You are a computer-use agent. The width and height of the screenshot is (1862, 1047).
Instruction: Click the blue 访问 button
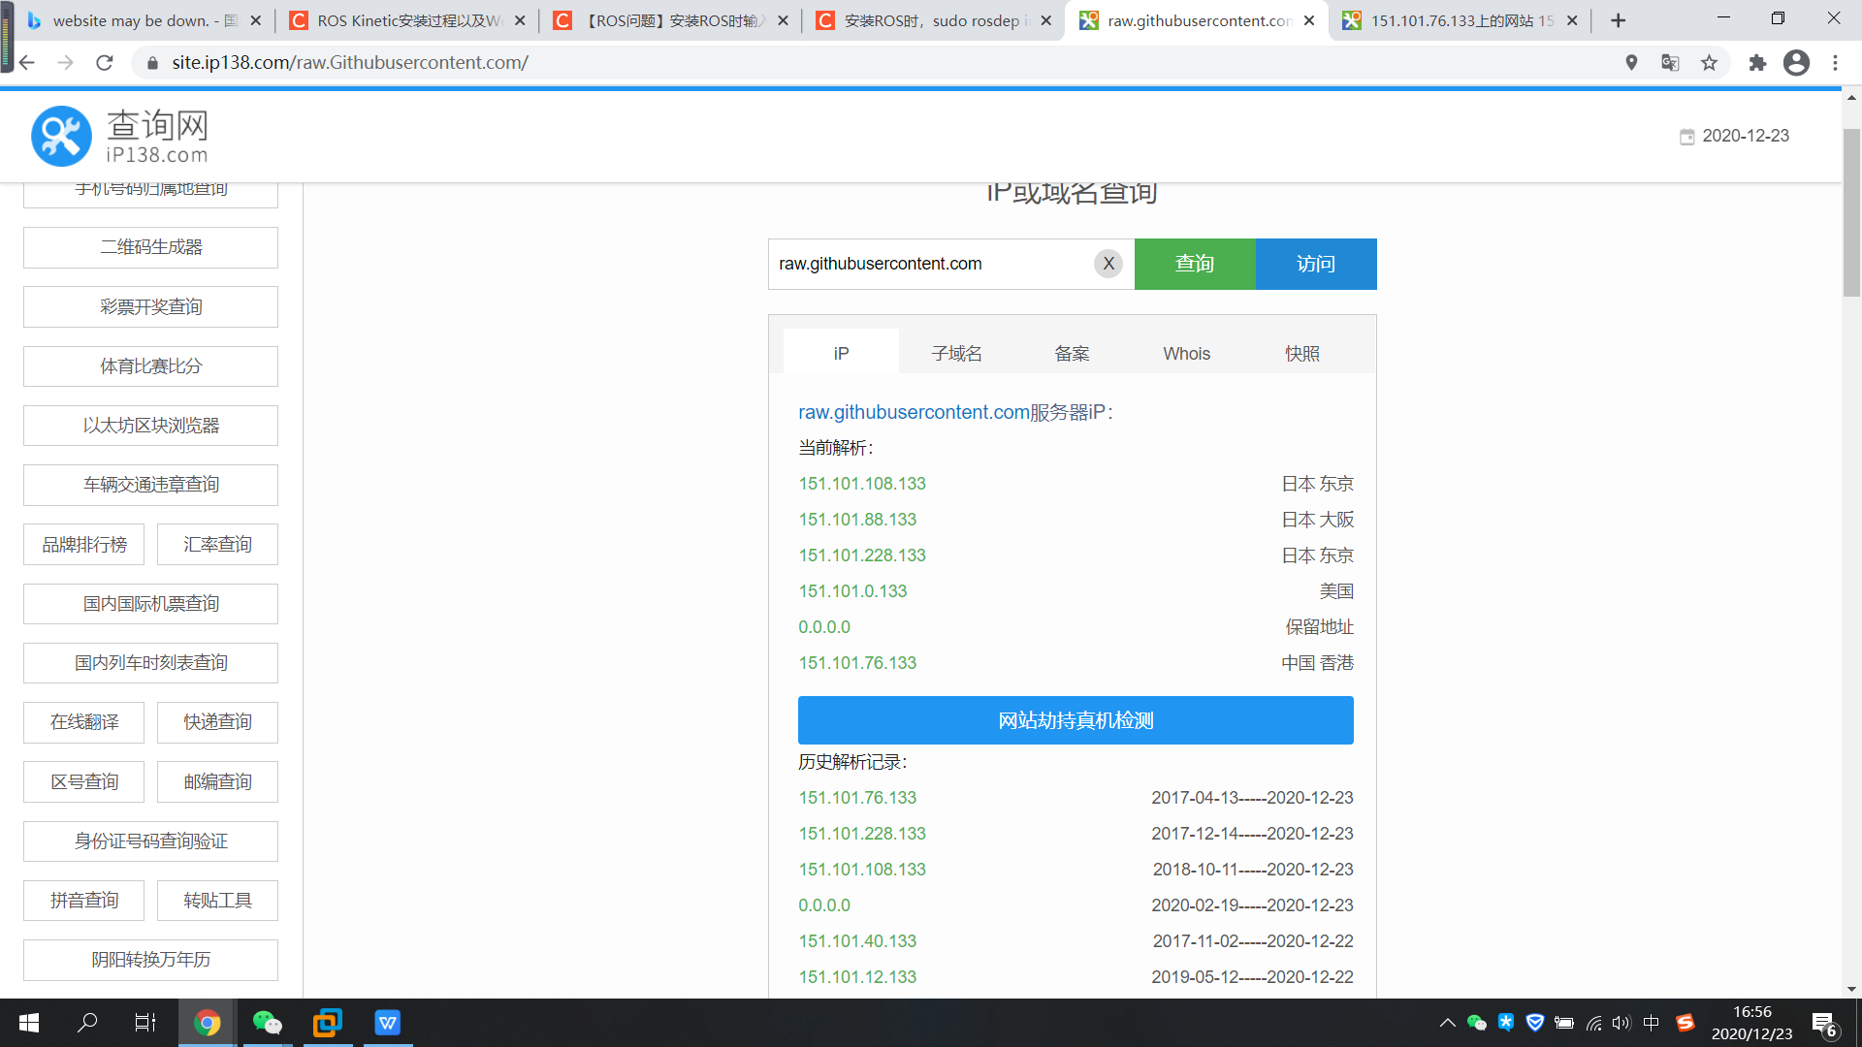pyautogui.click(x=1316, y=264)
